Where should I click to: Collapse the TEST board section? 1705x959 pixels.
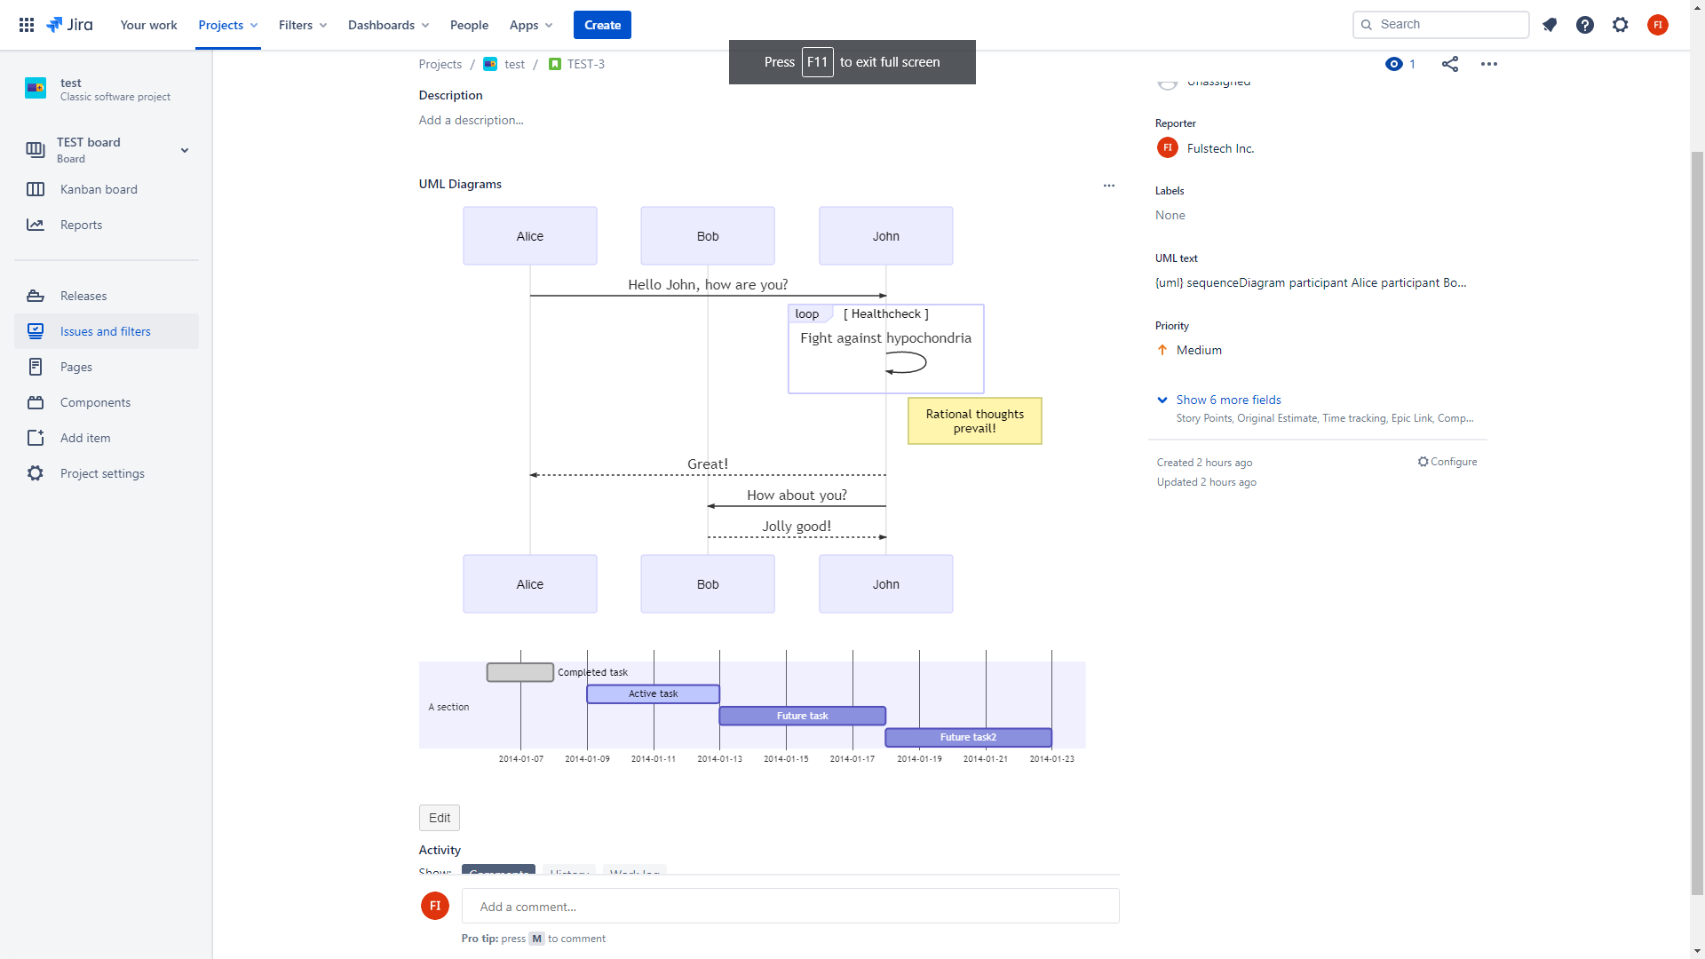click(185, 150)
